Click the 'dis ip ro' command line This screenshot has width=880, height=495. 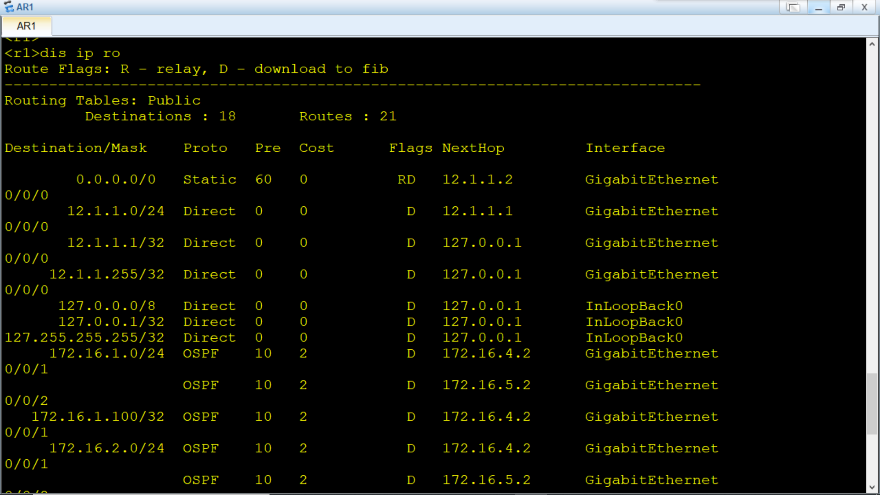point(62,53)
